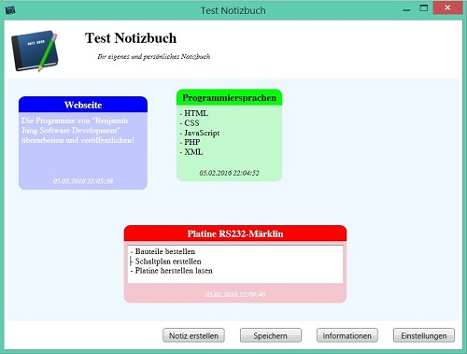Image resolution: width=467 pixels, height=354 pixels.
Task: Click the Notiz erstellen button
Action: (193, 335)
